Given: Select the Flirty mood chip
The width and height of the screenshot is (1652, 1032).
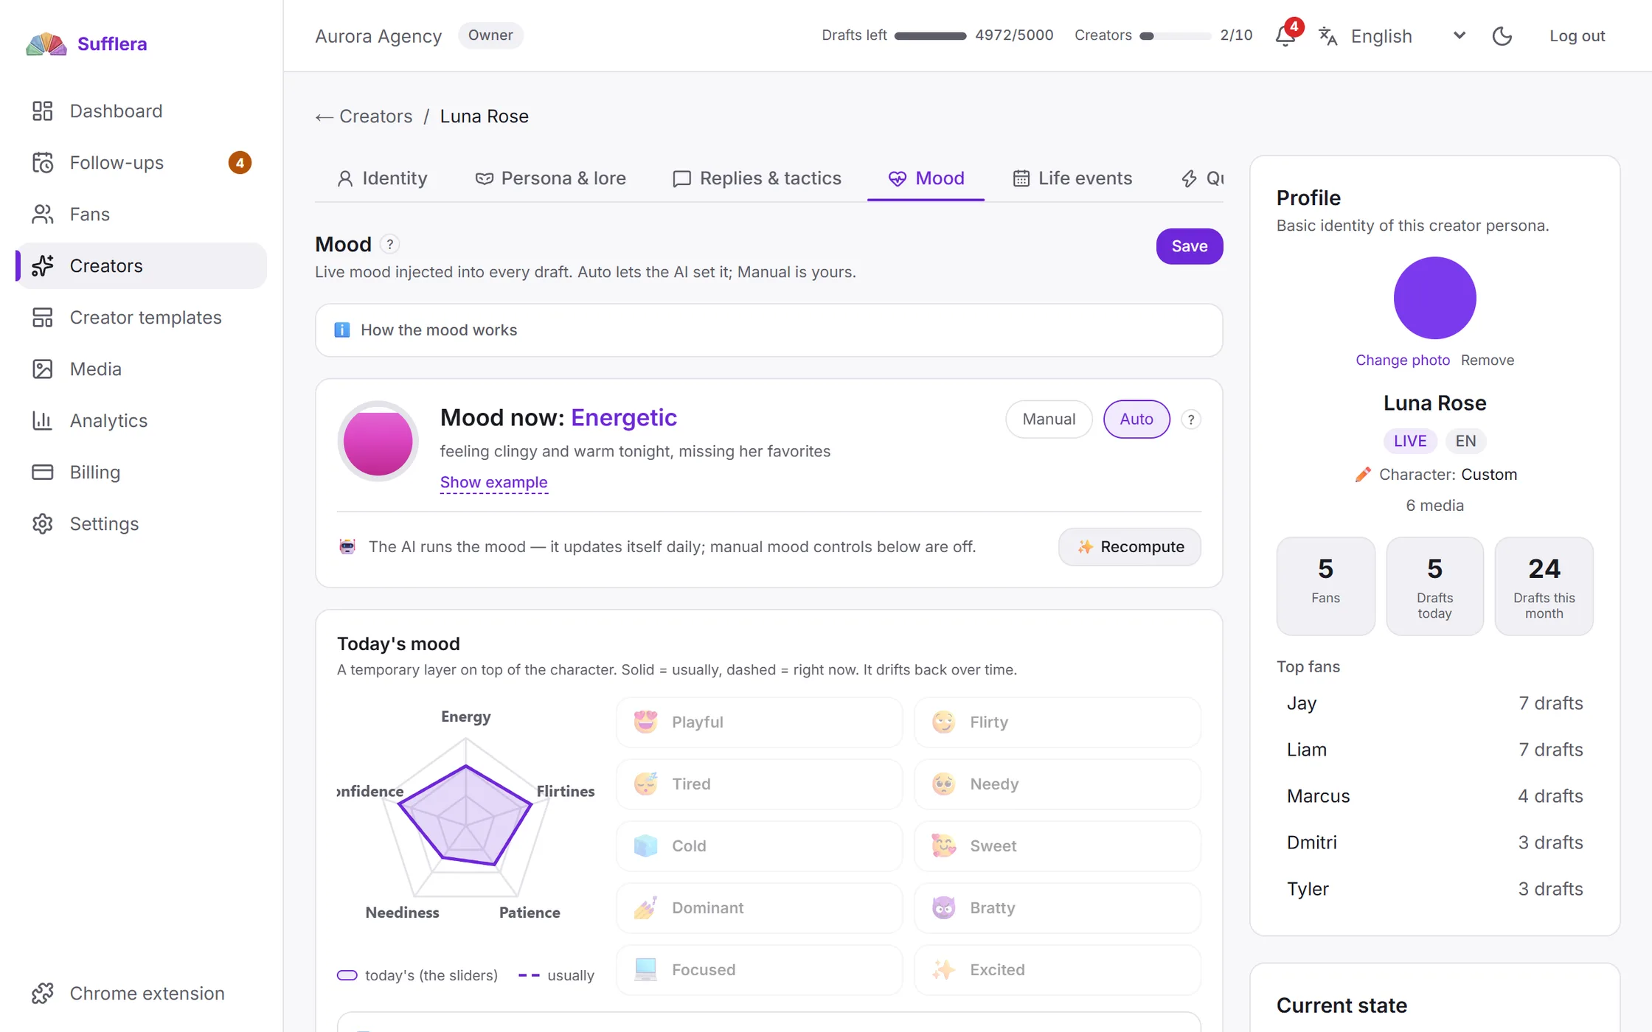Looking at the screenshot, I should (1057, 722).
